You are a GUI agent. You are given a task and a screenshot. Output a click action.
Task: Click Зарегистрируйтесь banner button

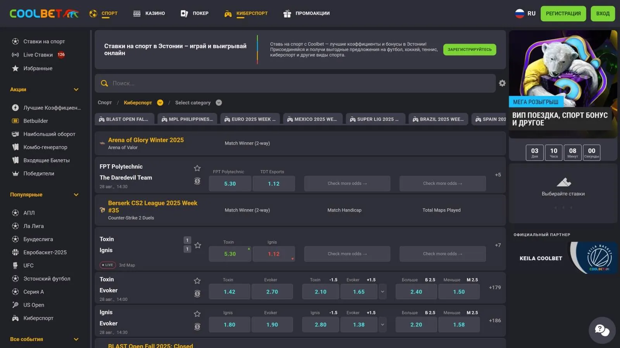tap(469, 49)
